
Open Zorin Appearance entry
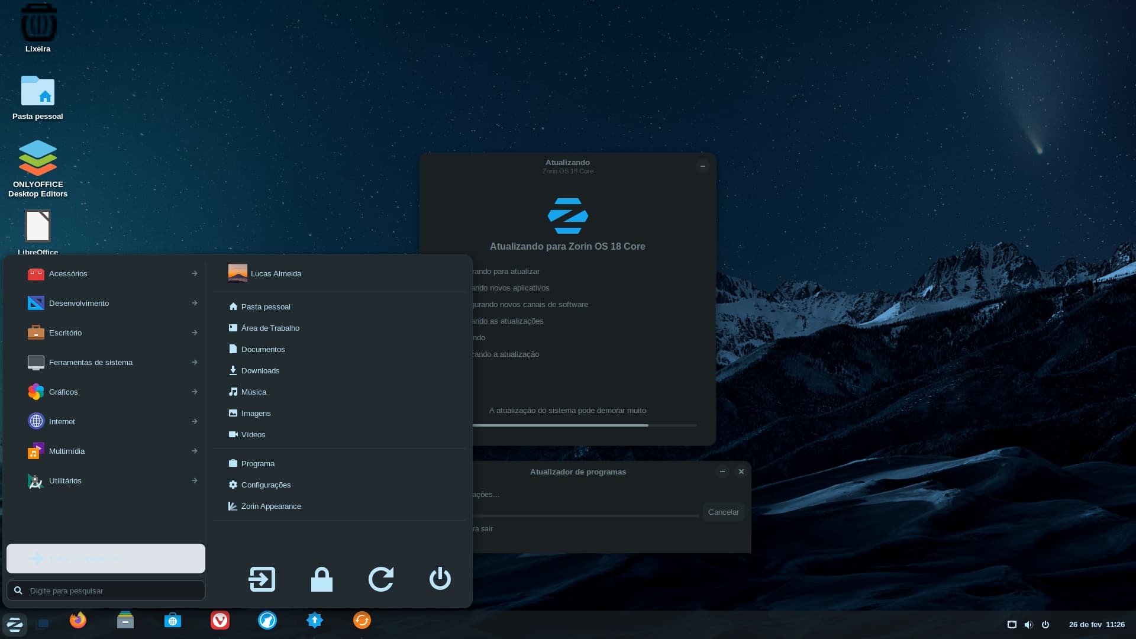[270, 506]
